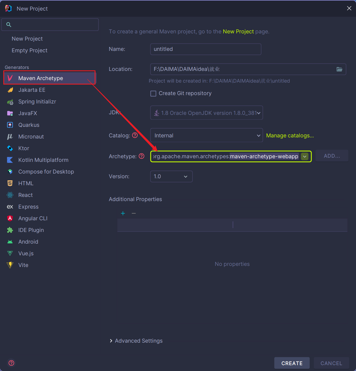Click the Maven Archetype generator icon
Viewport: 356px width, 371px height.
(x=10, y=78)
